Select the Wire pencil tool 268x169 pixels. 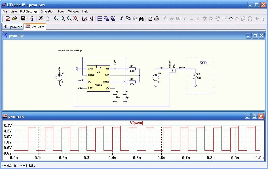point(165,18)
